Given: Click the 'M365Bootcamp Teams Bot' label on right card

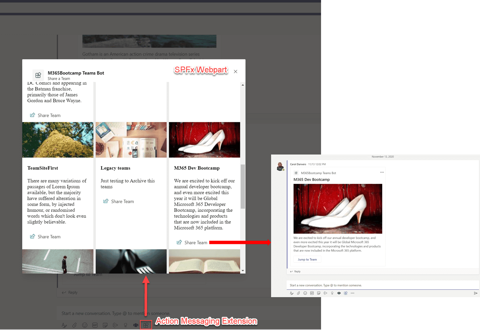Looking at the screenshot, I should 319,173.
